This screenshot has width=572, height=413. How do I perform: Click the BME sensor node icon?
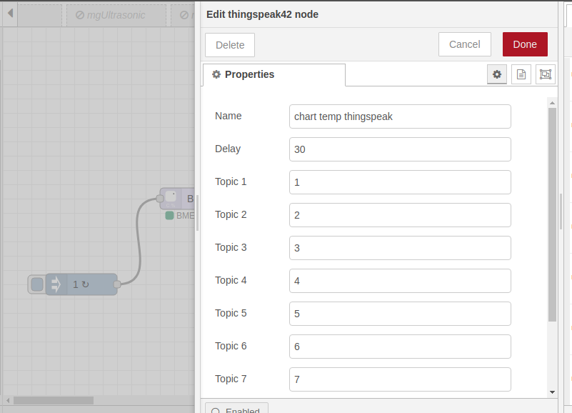171,198
